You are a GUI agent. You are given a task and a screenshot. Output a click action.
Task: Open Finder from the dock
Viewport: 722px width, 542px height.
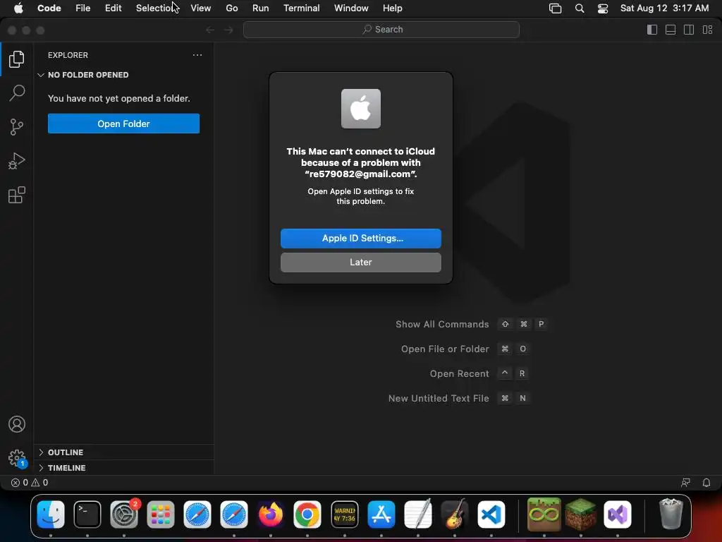pos(51,514)
